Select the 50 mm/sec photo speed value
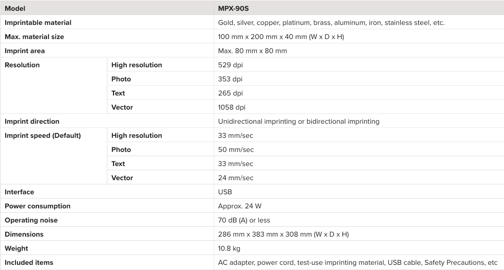 [x=236, y=150]
